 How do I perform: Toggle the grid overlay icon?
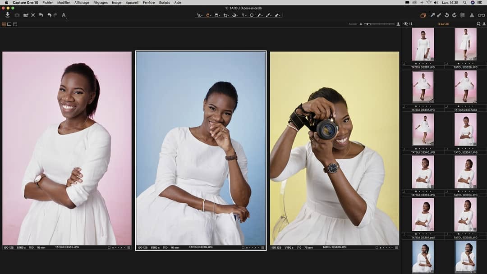[463, 15]
